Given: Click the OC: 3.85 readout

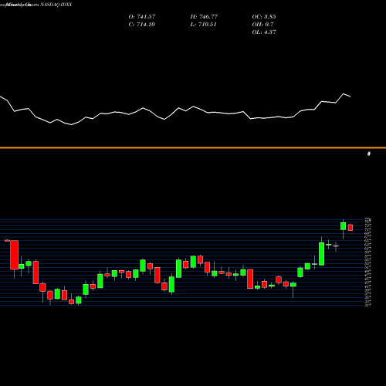Looking at the screenshot, I should pos(264,17).
